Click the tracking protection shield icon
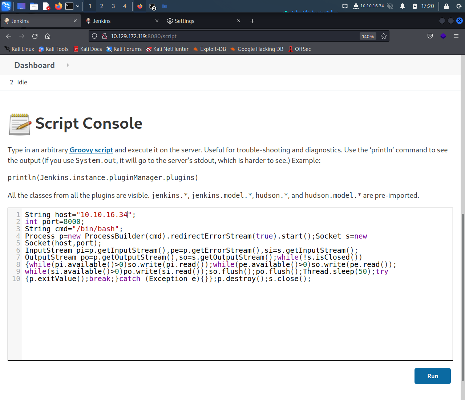The height and width of the screenshot is (400, 465). [94, 36]
